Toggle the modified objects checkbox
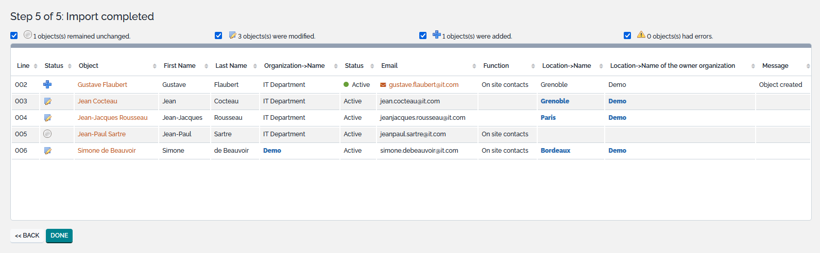This screenshot has width=820, height=253. pos(218,35)
